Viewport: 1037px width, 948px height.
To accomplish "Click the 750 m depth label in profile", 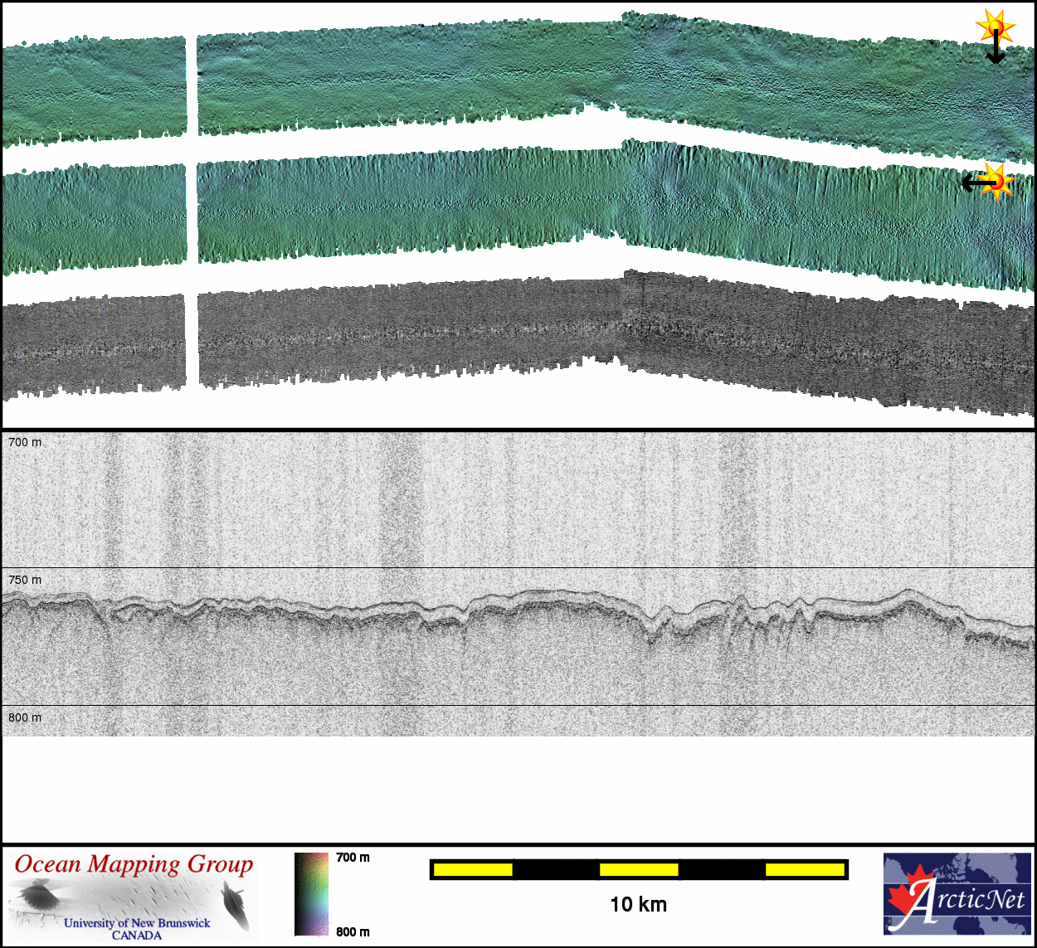I will tap(25, 580).
